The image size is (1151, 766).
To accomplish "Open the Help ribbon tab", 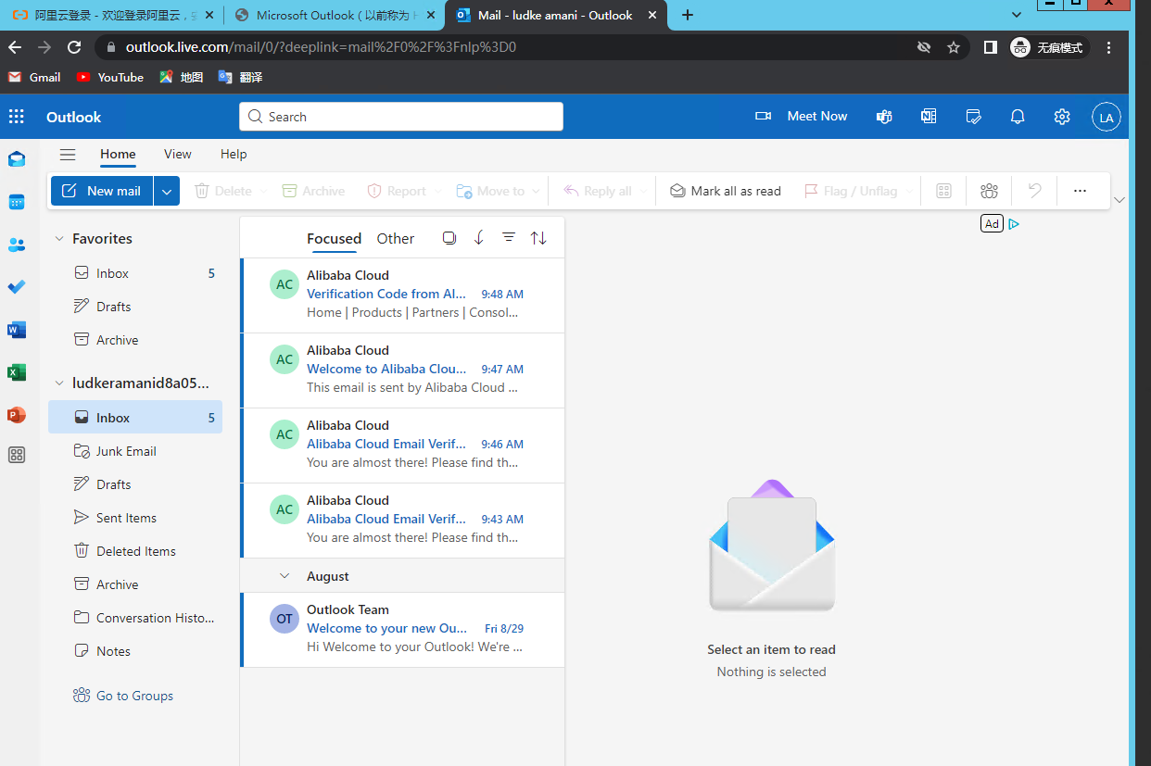I will pyautogui.click(x=234, y=155).
